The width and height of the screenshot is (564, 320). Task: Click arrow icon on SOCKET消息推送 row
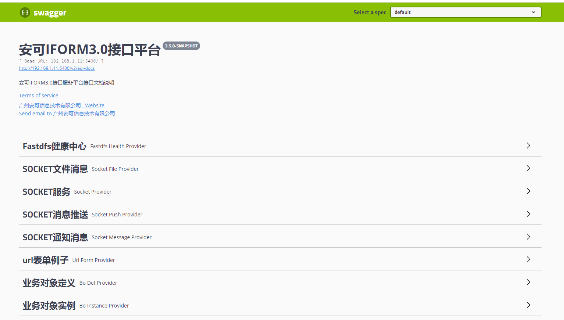[528, 214]
